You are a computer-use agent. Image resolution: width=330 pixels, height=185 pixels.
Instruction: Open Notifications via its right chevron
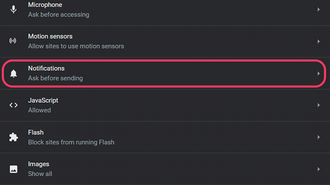(319, 73)
